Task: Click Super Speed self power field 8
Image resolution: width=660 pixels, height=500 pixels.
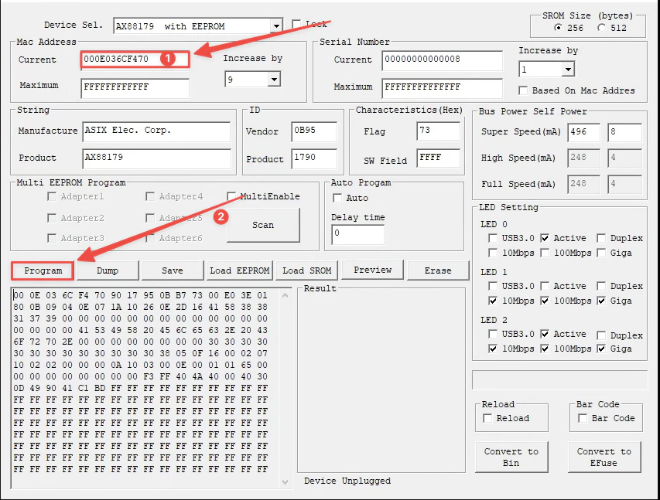Action: click(624, 132)
